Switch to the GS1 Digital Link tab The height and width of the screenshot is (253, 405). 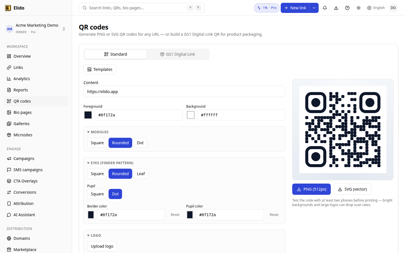tap(178, 54)
